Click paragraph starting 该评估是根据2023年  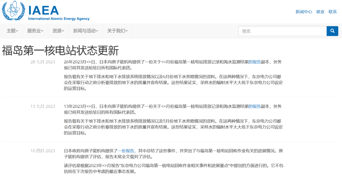pos(174,168)
